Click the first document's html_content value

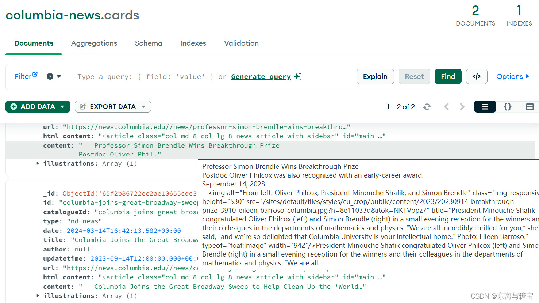[242, 136]
